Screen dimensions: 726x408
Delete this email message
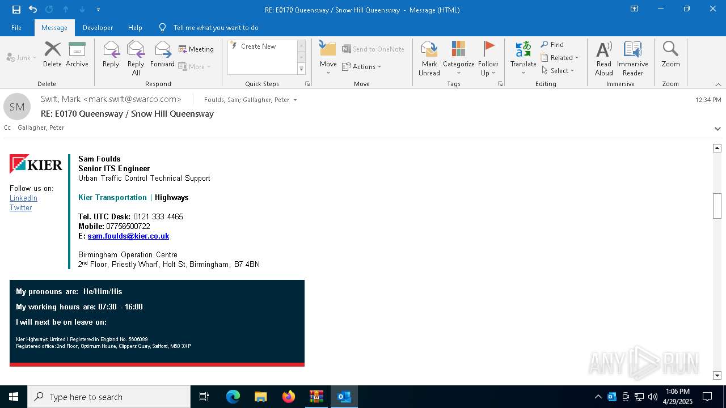pos(52,54)
